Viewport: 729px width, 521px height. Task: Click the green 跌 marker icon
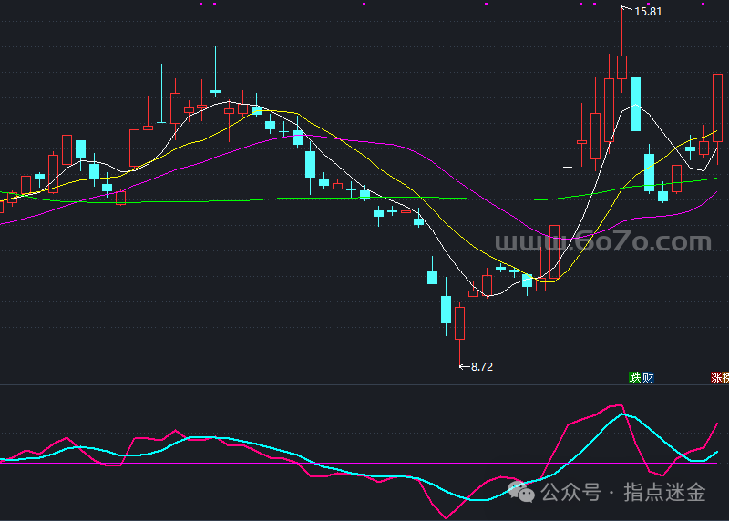coord(634,377)
